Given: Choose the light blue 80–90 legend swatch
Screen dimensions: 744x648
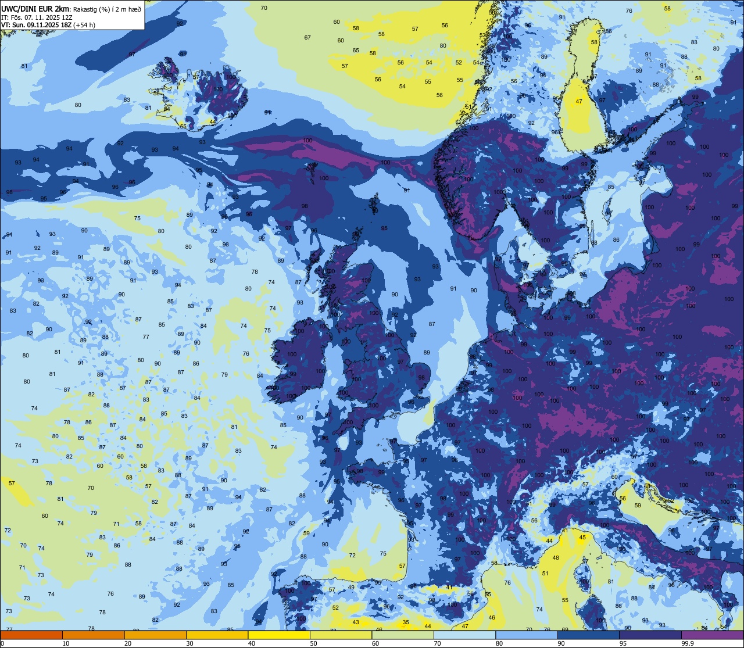Looking at the screenshot, I should click(x=527, y=635).
